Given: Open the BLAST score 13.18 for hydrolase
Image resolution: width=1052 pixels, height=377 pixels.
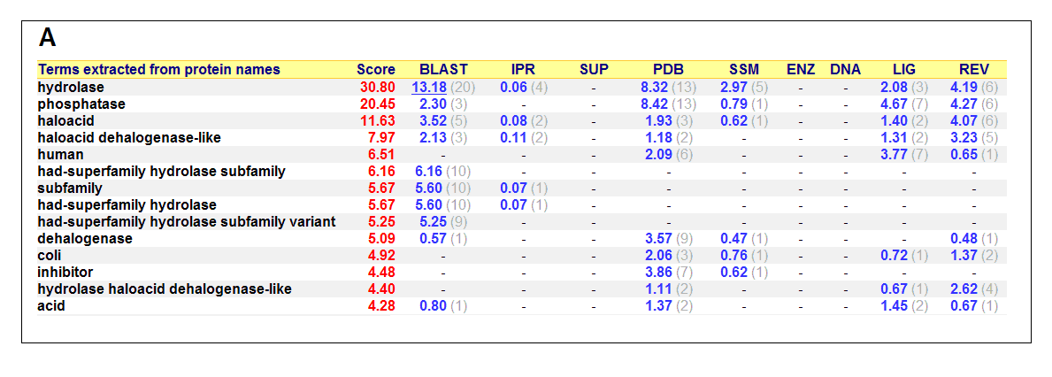Looking at the screenshot, I should coord(429,88).
